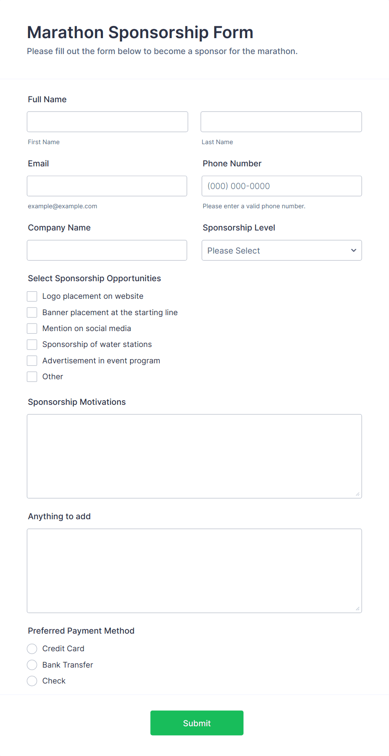Click the Phone Number field
The image size is (389, 756).
281,186
